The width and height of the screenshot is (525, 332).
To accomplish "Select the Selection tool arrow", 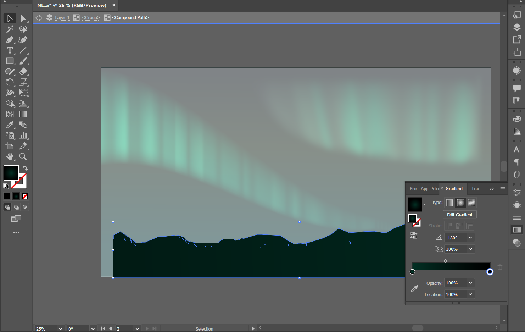I will 10,18.
